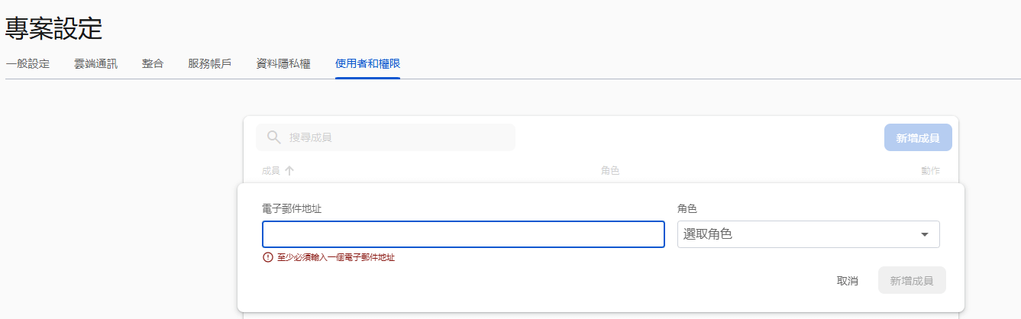View the 資料隱私權 tab
Image resolution: width=1021 pixels, height=319 pixels.
tap(283, 63)
